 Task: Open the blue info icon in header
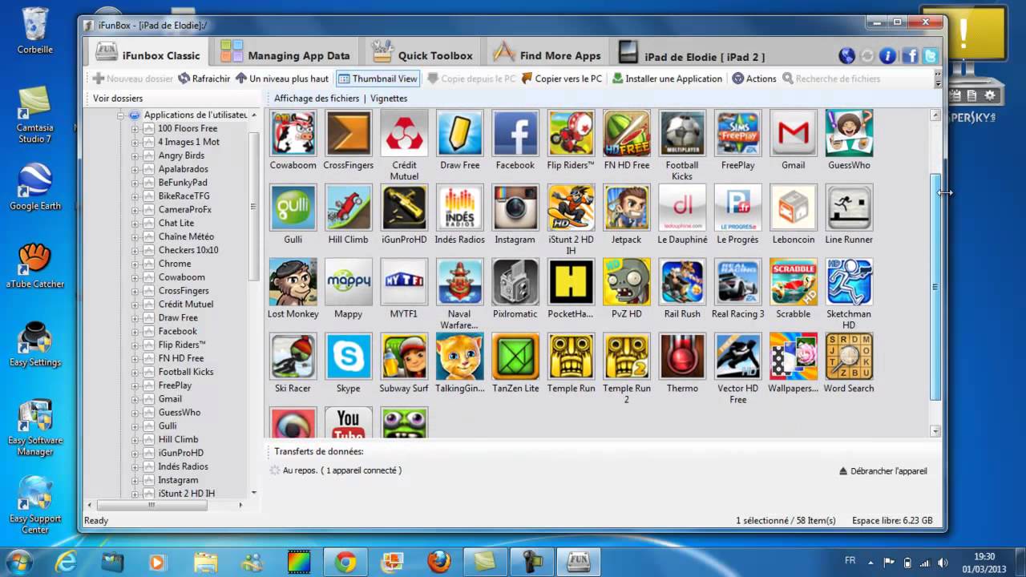tap(887, 55)
